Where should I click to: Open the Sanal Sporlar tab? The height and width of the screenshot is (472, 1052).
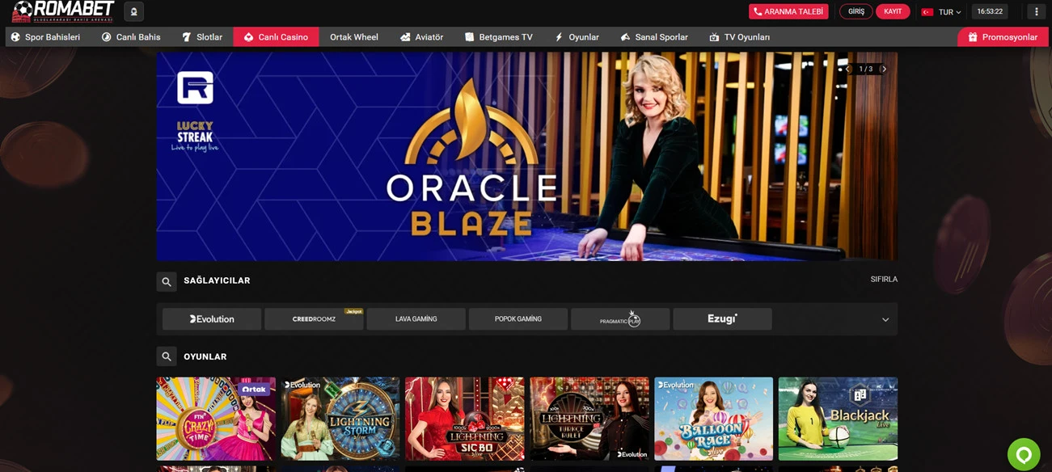(x=654, y=37)
